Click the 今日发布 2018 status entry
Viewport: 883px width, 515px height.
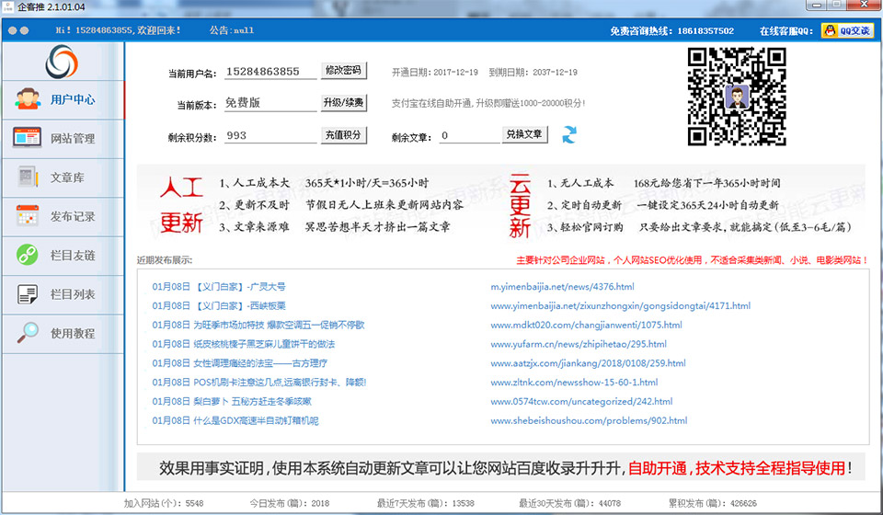tap(290, 503)
